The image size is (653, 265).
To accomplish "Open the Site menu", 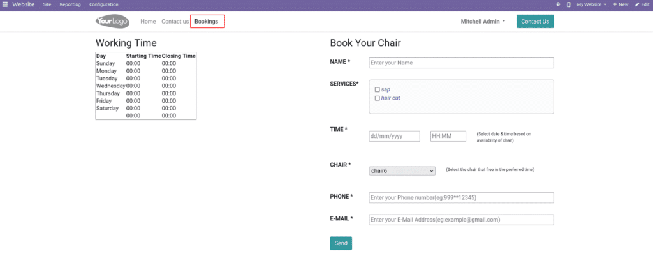I will 47,4.
